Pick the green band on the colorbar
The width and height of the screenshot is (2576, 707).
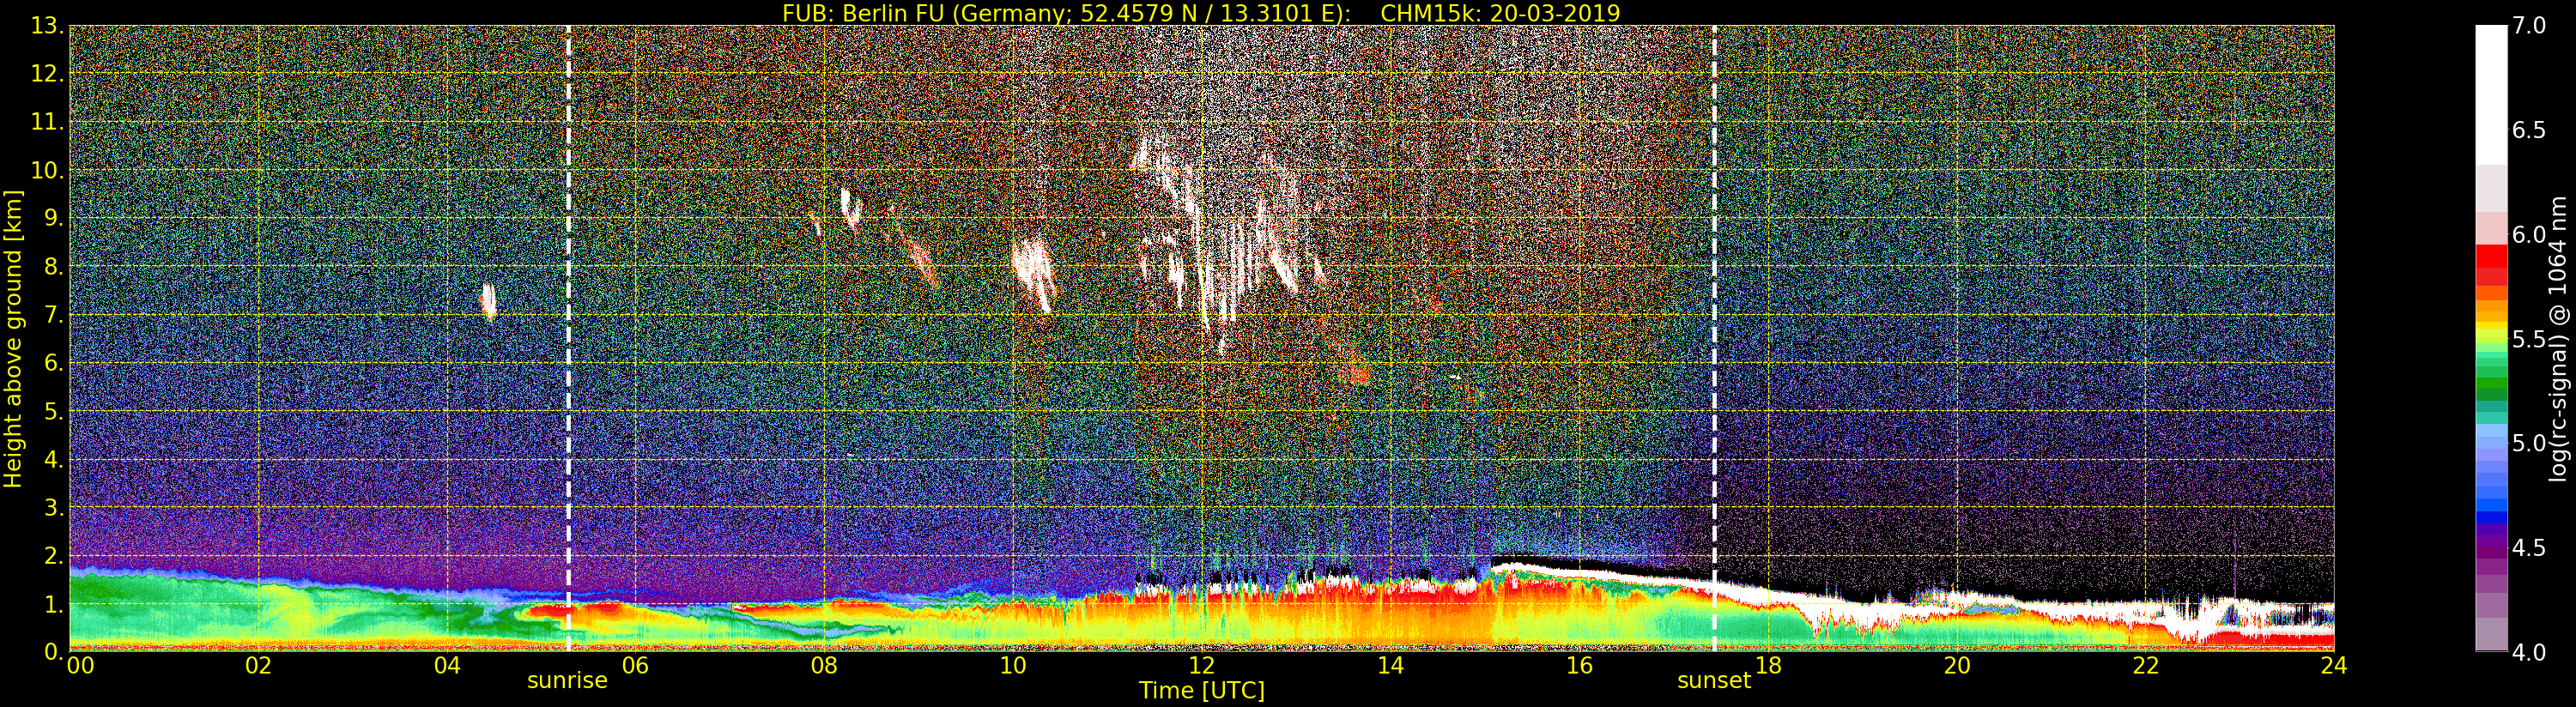click(x=2491, y=385)
